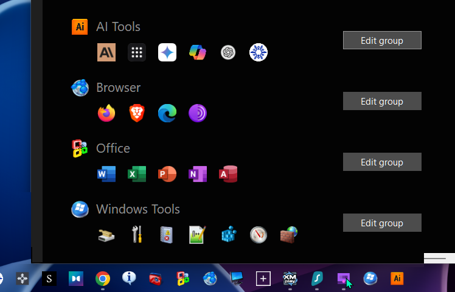The height and width of the screenshot is (292, 455).
Task: Launch Access from the Office group
Action: (228, 174)
